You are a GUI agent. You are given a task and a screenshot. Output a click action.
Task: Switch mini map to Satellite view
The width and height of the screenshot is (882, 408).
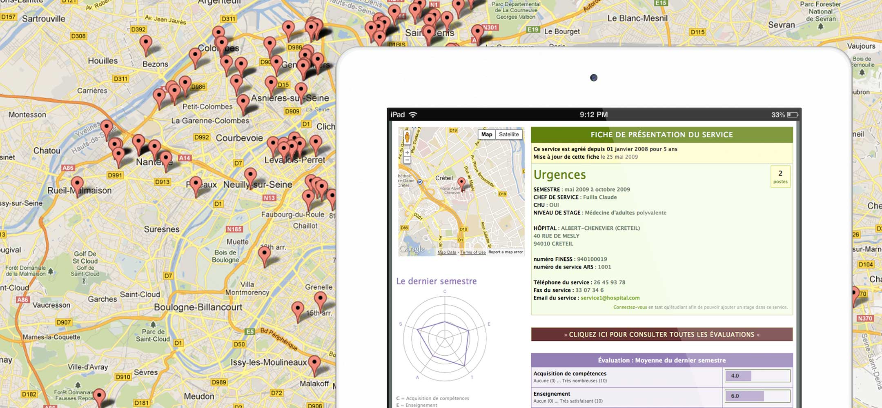[509, 134]
